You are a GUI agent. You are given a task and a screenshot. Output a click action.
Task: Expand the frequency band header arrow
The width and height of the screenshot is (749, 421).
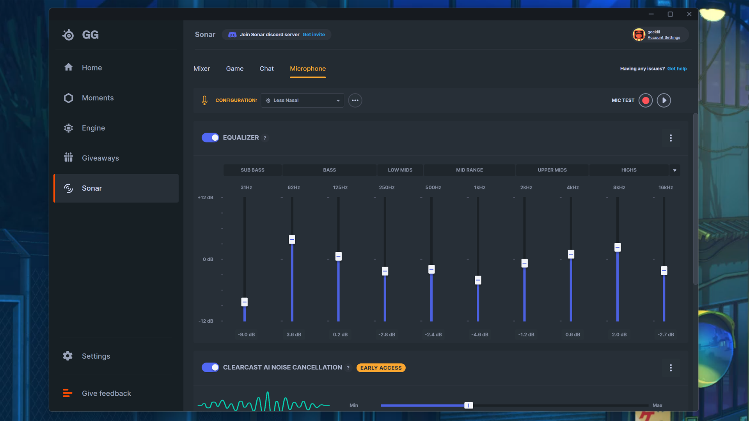pyautogui.click(x=674, y=170)
